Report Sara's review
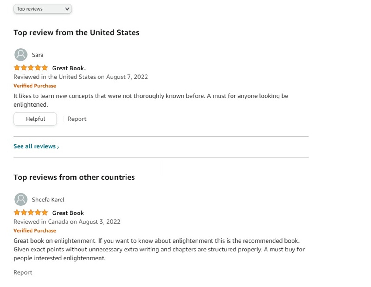Viewport: 371px width, 287px height. (x=77, y=119)
